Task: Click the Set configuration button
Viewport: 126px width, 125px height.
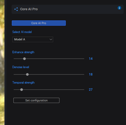Action: pos(36,100)
